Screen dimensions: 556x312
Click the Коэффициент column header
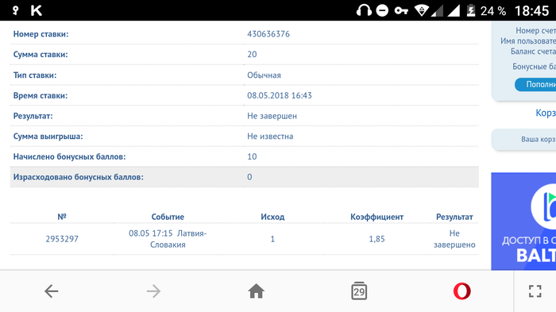click(x=376, y=217)
